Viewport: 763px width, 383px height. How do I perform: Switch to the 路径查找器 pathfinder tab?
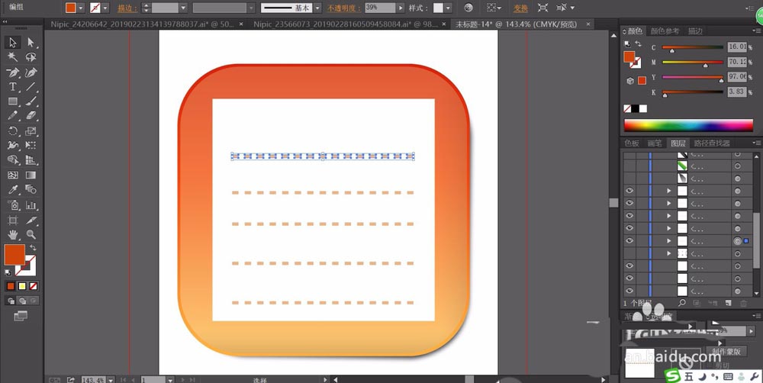pos(712,143)
